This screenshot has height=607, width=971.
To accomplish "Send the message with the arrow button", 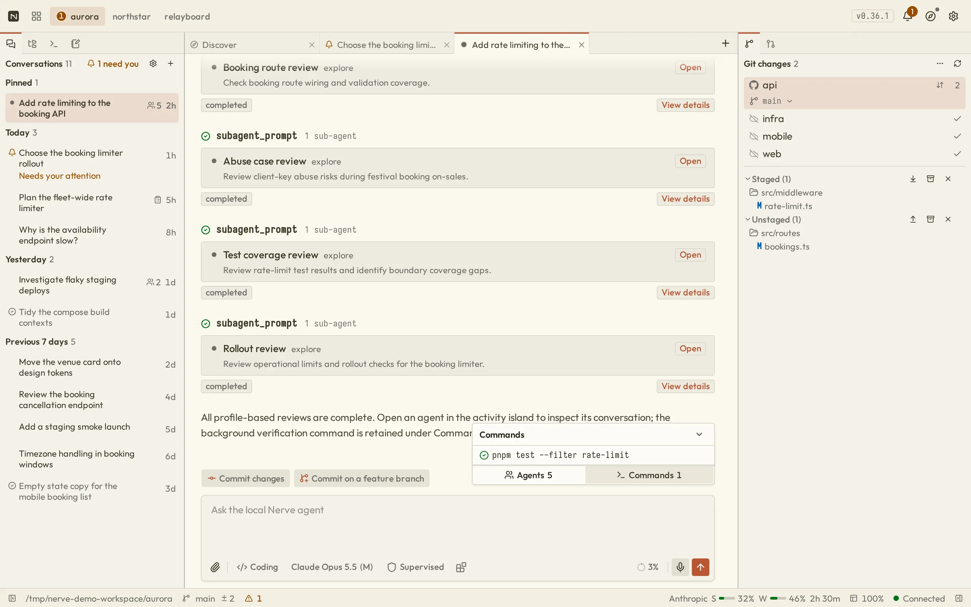I will 701,567.
